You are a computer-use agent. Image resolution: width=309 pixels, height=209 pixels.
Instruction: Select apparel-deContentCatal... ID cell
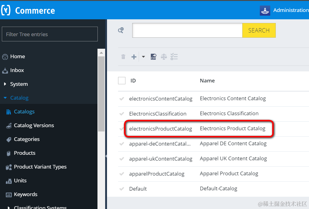[x=160, y=144]
